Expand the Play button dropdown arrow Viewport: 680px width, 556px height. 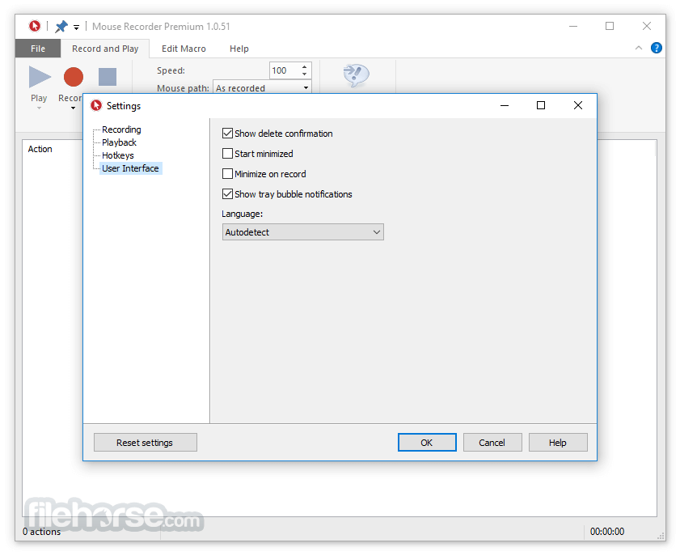39,108
